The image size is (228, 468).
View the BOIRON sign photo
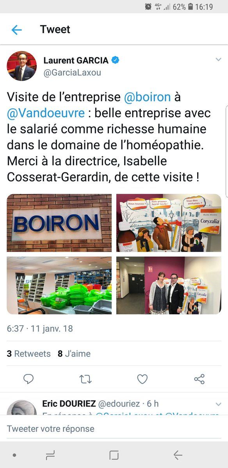tap(59, 223)
